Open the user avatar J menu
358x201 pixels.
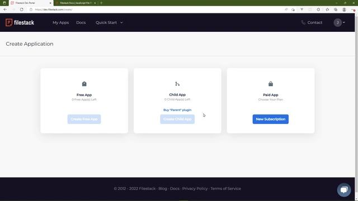click(337, 22)
